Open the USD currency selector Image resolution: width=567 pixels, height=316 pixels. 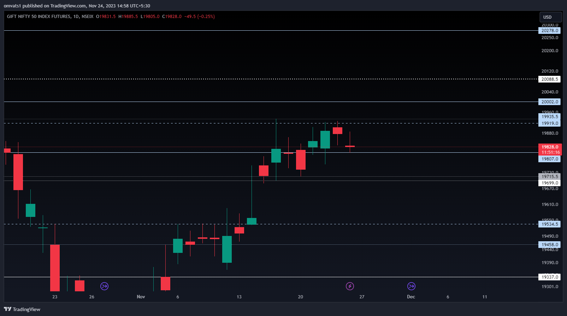coord(550,17)
